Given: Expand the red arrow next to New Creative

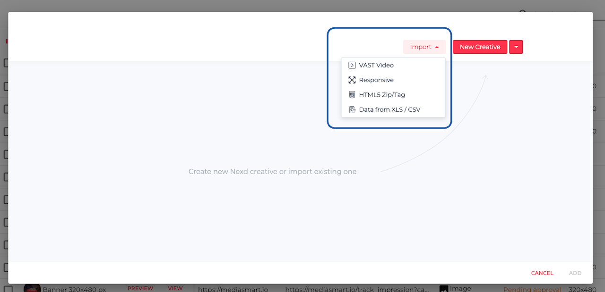Looking at the screenshot, I should coord(516,47).
